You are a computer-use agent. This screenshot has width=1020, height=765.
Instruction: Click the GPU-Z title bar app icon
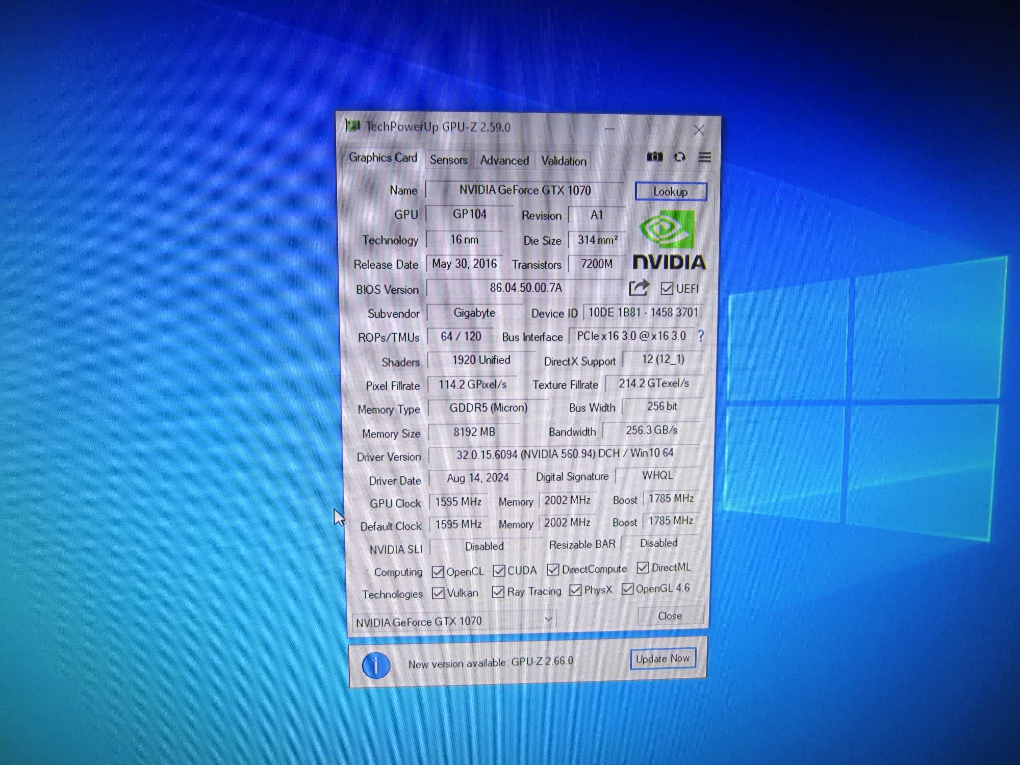tap(352, 125)
